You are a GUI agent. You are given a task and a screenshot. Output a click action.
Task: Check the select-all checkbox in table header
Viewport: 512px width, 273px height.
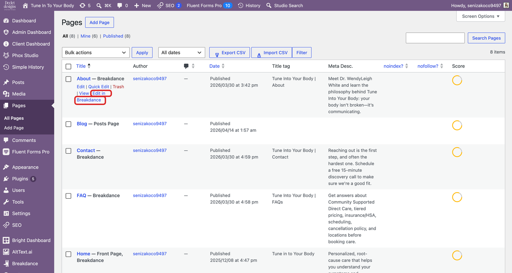[x=68, y=67]
